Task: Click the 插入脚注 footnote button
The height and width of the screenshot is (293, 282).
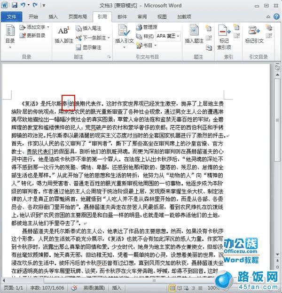Action: click(x=64, y=35)
